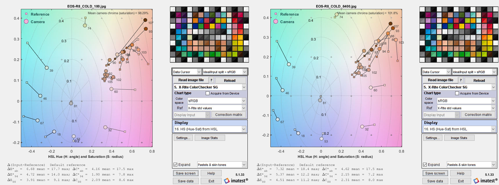
Task: Click the pink Camera legend marker in the ISO 100 plot
Action: [26, 22]
